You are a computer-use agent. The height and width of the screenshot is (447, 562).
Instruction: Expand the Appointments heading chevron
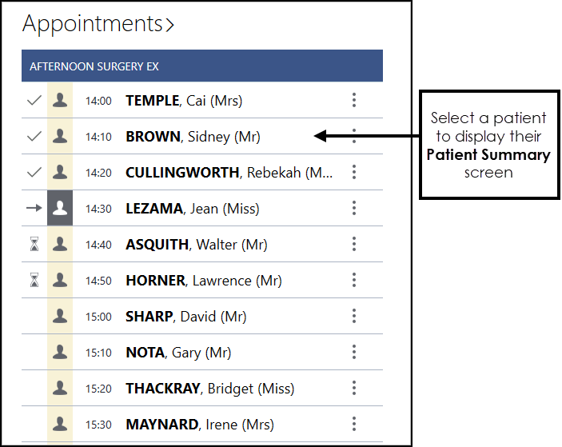pyautogui.click(x=169, y=26)
